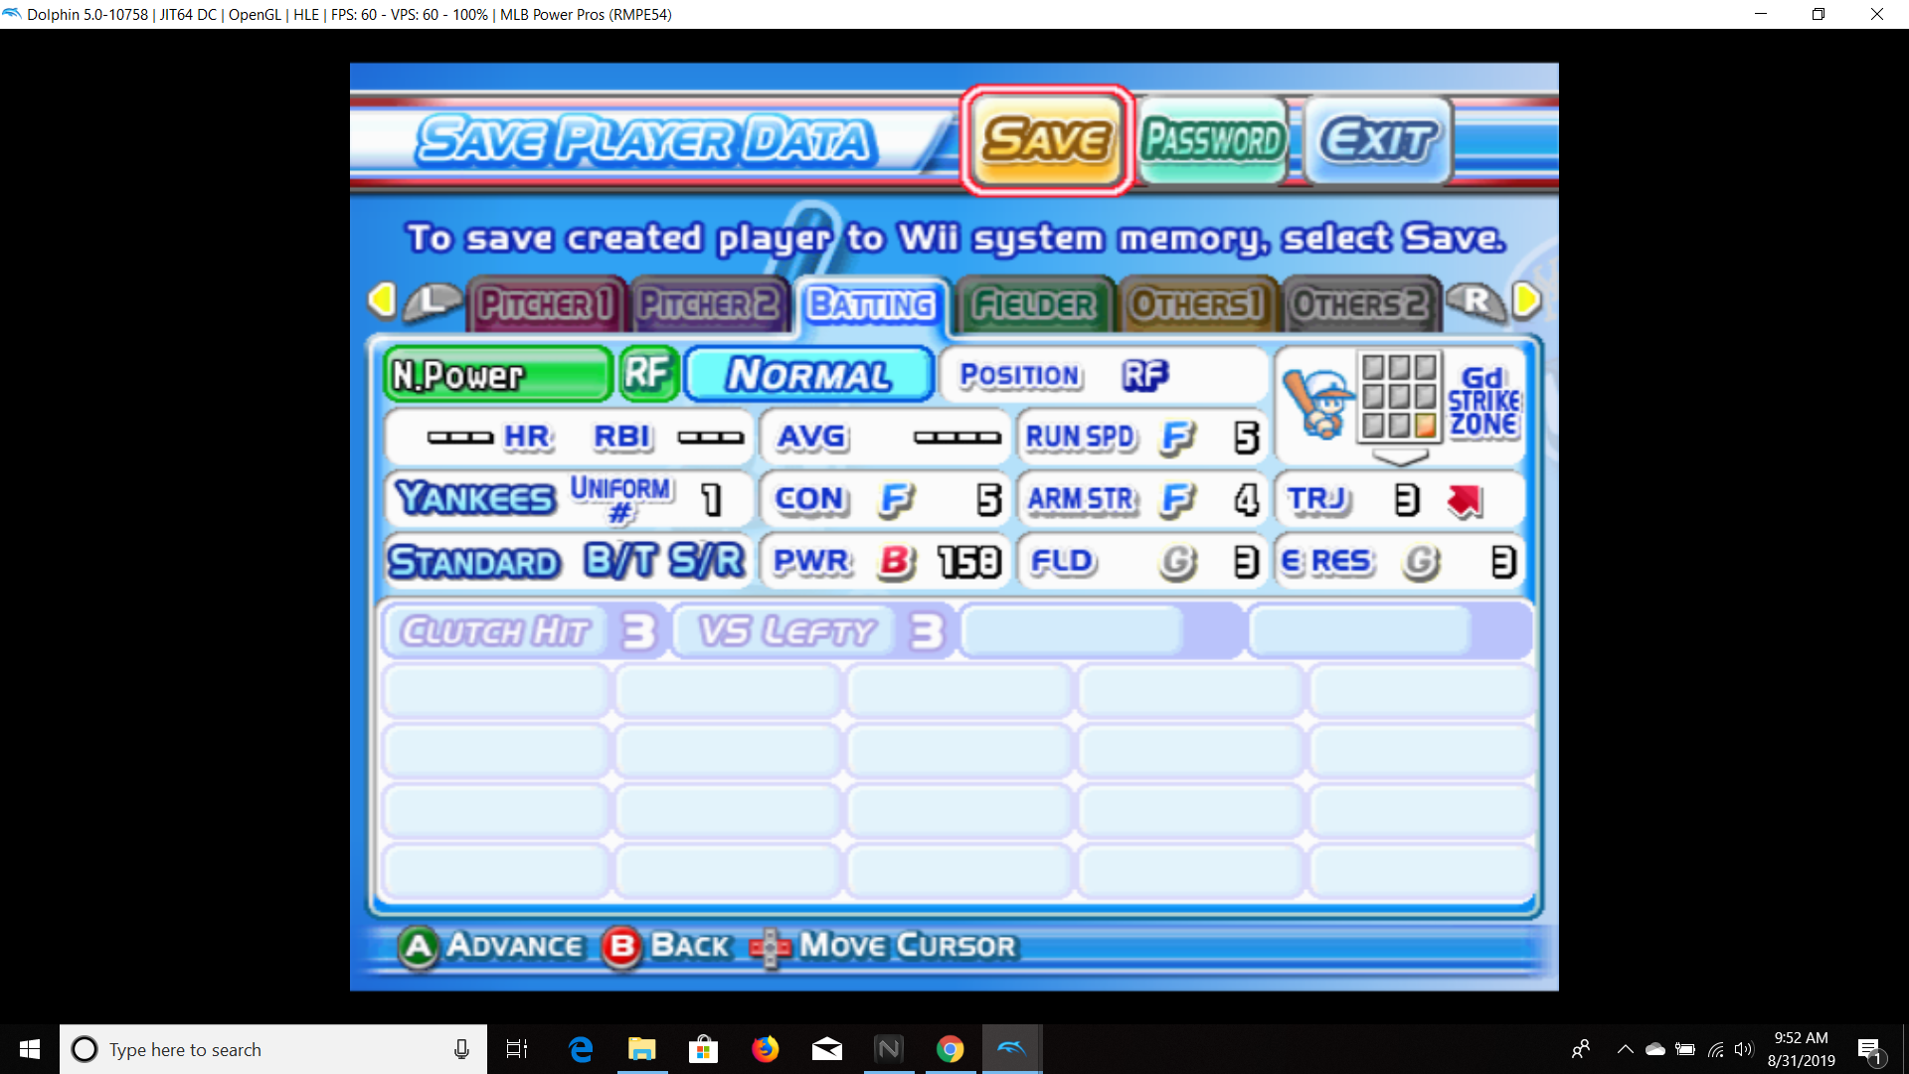The image size is (1909, 1074).
Task: Open Firefox from the taskbar
Action: (766, 1049)
